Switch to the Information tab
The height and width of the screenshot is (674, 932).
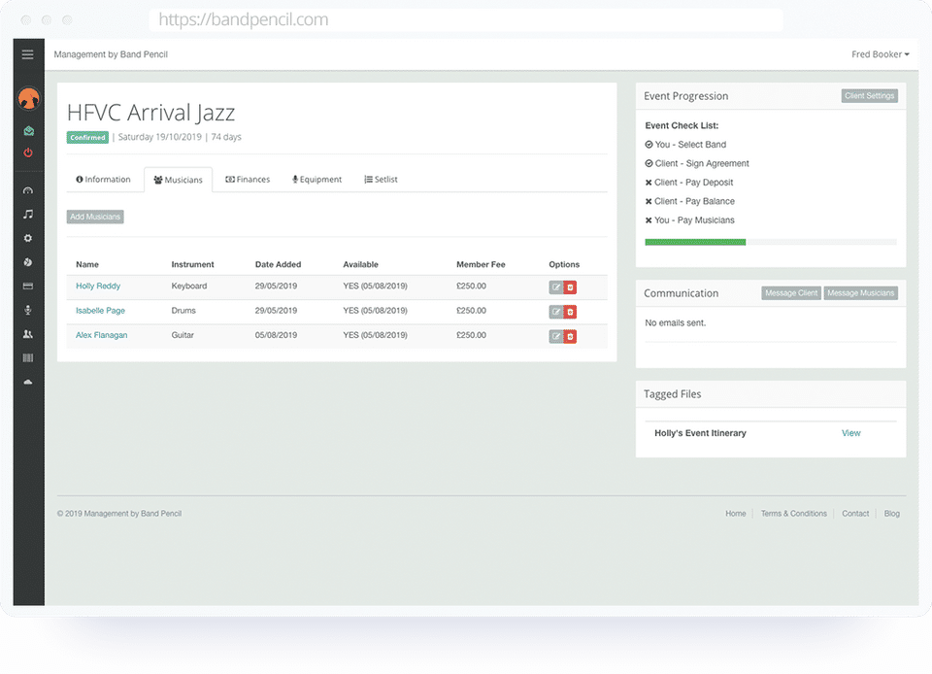click(104, 180)
